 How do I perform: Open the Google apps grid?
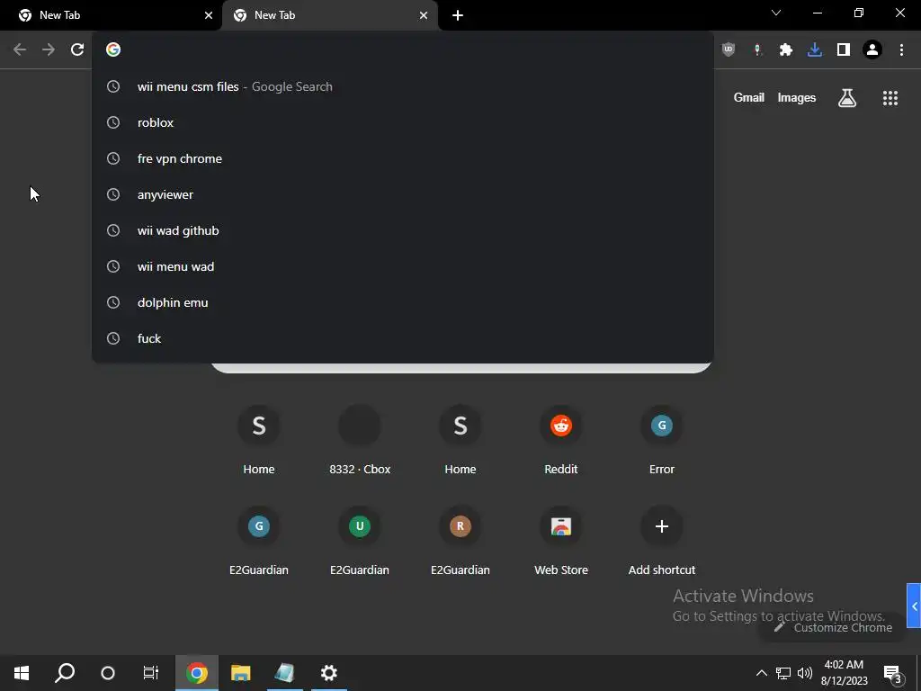point(890,97)
